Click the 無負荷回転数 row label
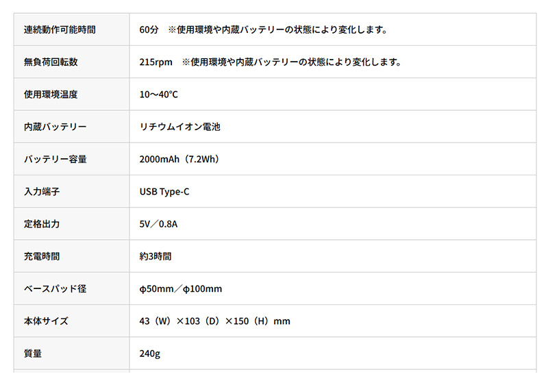This screenshot has height=385, width=548. tap(51, 62)
